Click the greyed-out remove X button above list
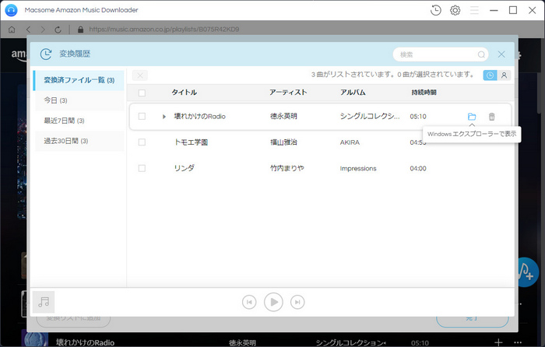 coord(139,75)
